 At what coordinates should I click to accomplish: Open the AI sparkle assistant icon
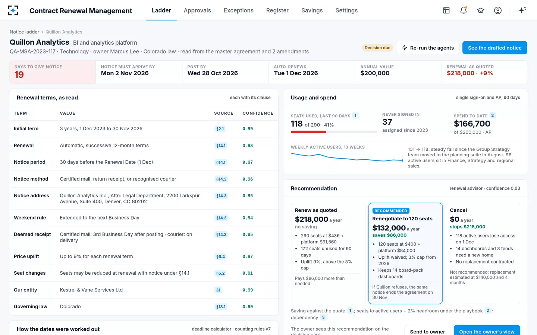(522, 10)
